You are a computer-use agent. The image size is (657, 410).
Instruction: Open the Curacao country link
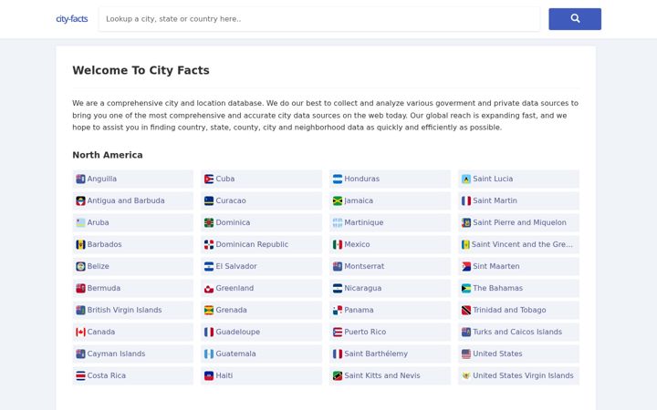[262, 200]
